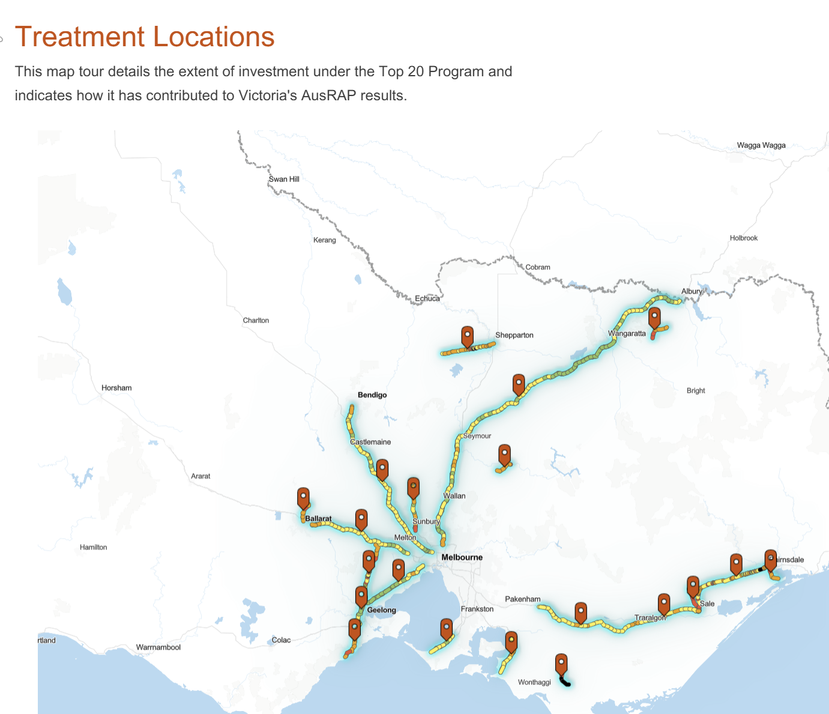Viewport: 829px width, 714px height.
Task: Open the pin southeast of Frankston
Action: 511,641
